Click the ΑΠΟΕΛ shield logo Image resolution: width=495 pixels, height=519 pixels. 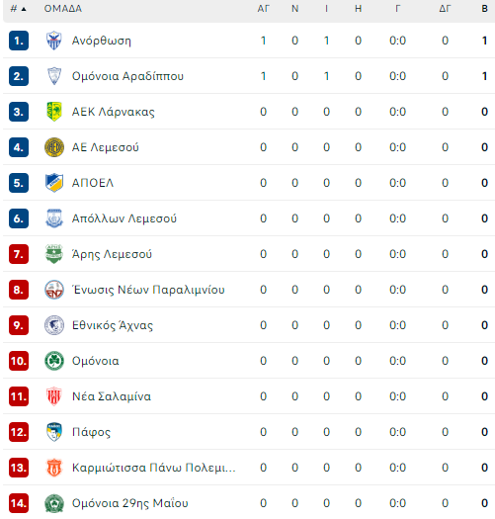click(x=54, y=183)
